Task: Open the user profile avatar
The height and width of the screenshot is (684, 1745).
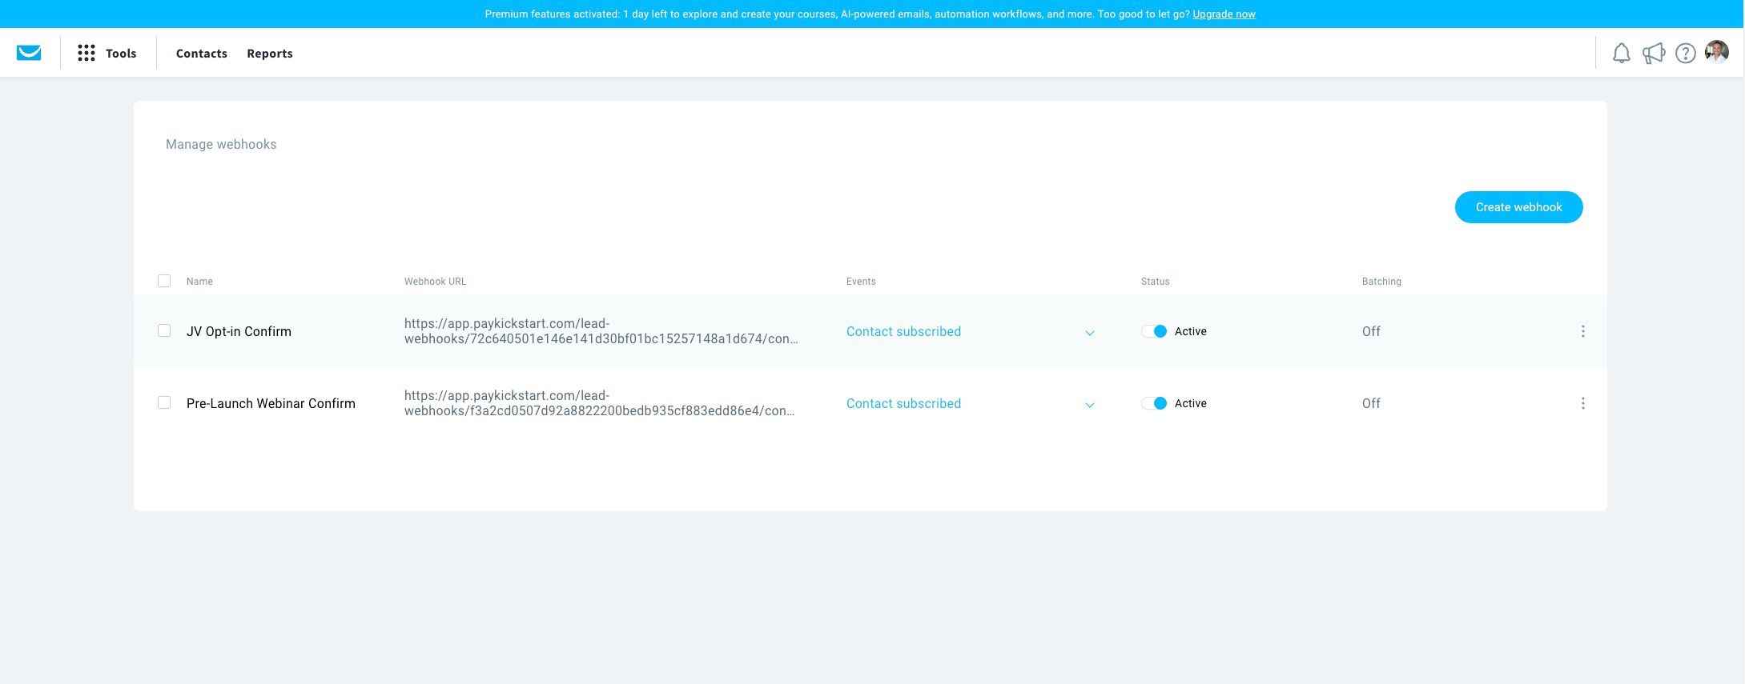Action: coord(1717,52)
